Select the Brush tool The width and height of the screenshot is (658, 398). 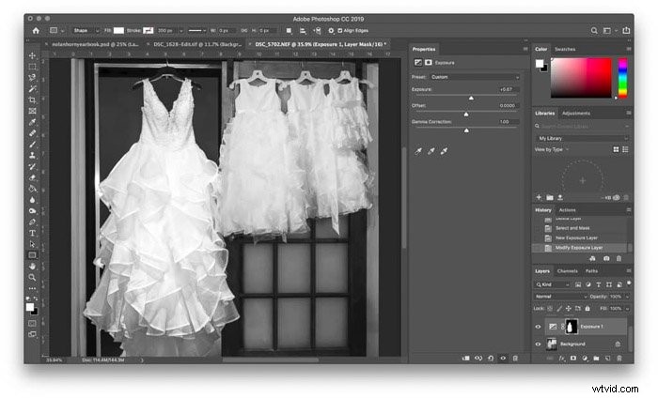pyautogui.click(x=32, y=145)
